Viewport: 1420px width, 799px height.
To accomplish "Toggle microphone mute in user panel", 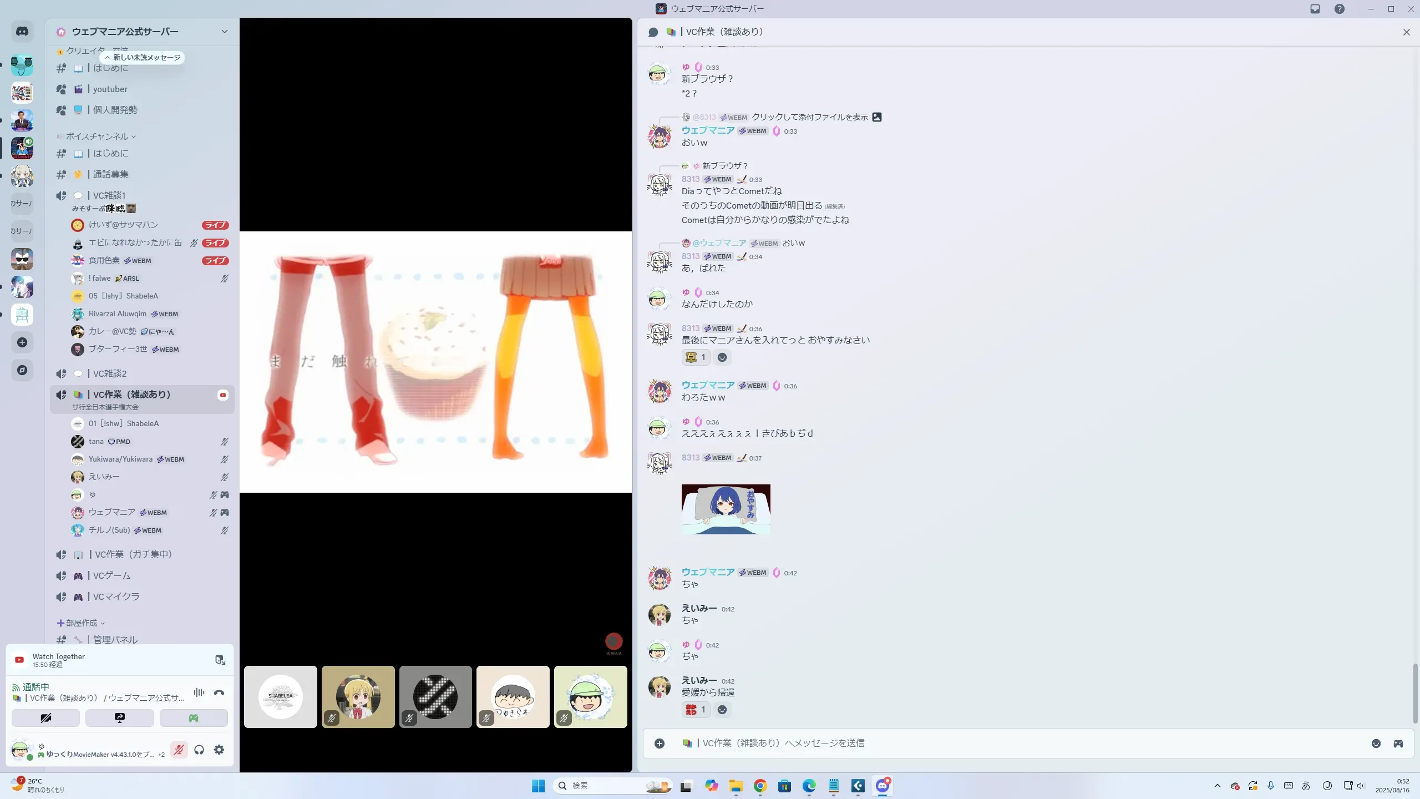I will (179, 750).
